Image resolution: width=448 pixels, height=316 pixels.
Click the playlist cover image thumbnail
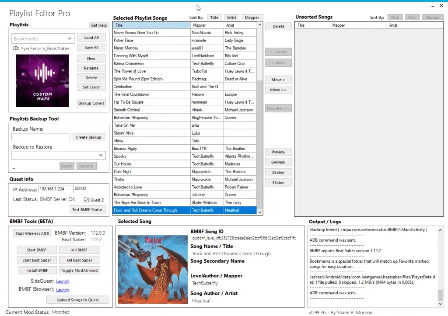(42, 81)
